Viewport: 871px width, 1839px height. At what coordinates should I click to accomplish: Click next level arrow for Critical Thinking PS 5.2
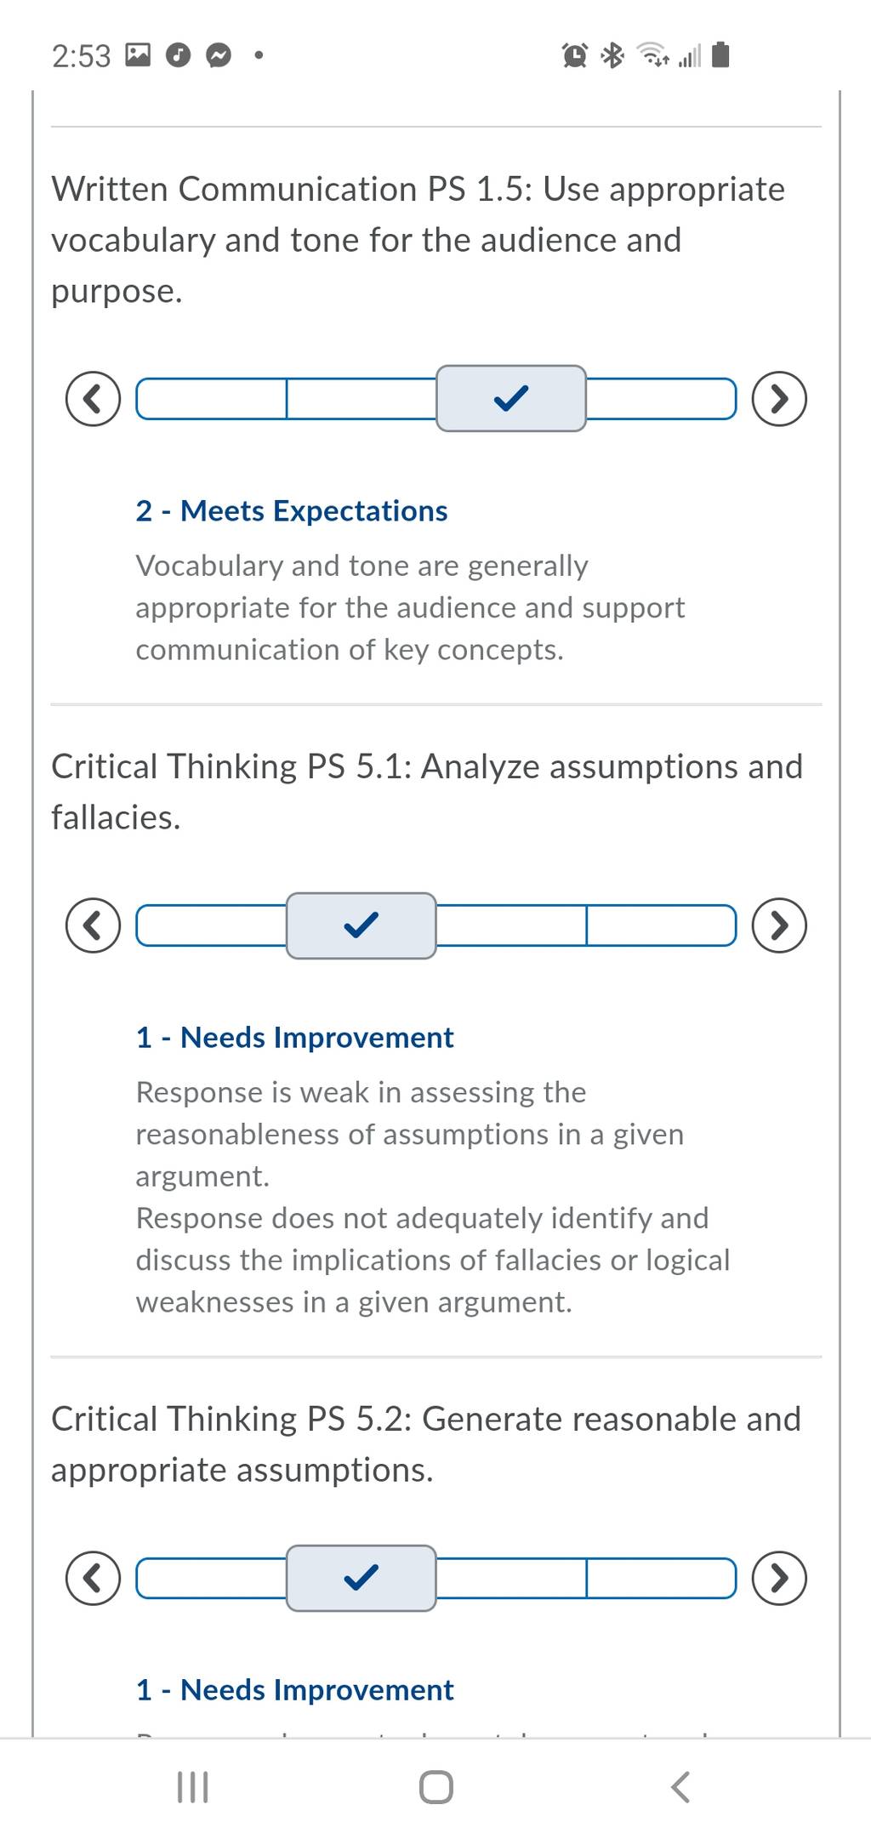tap(779, 1578)
